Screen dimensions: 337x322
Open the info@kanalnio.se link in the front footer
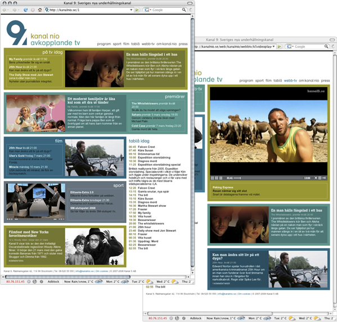[84, 271]
